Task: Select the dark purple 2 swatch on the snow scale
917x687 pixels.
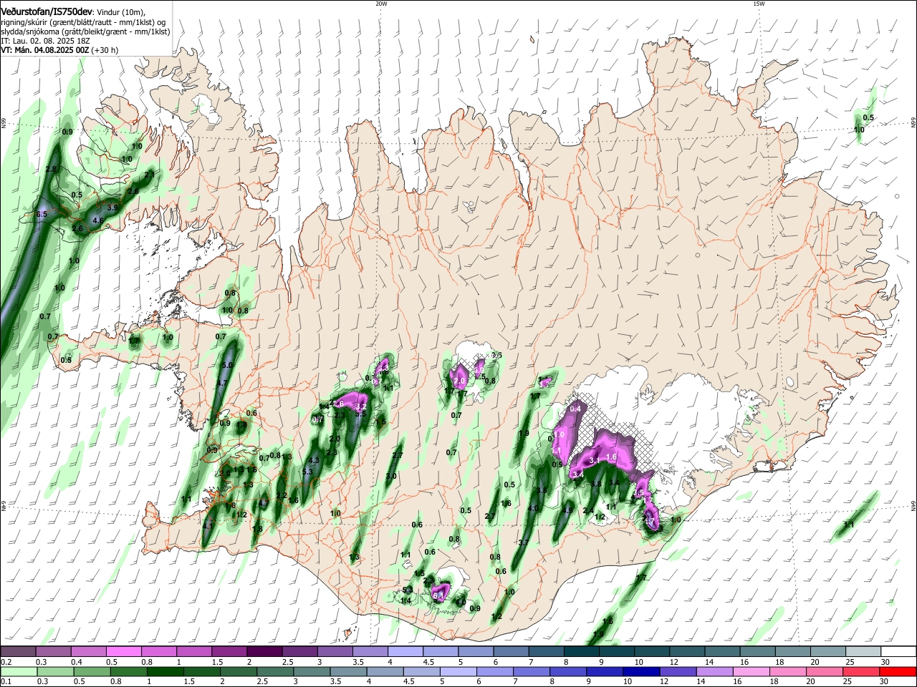Action: click(x=265, y=651)
